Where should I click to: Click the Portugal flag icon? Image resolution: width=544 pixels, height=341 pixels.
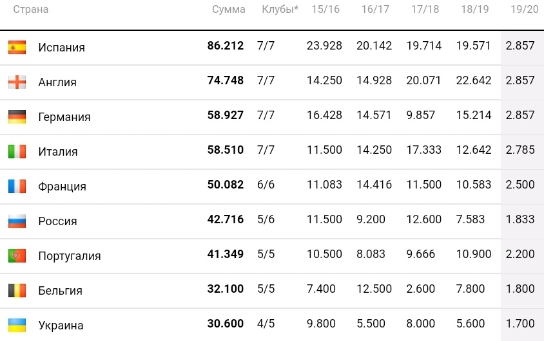tap(17, 256)
